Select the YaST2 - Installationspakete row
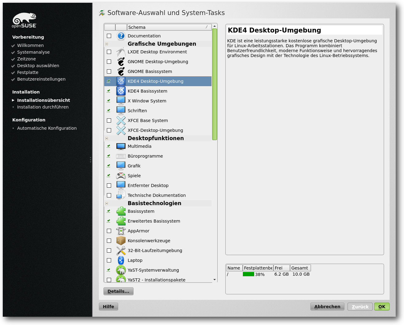The height and width of the screenshot is (325, 404). pos(158,280)
